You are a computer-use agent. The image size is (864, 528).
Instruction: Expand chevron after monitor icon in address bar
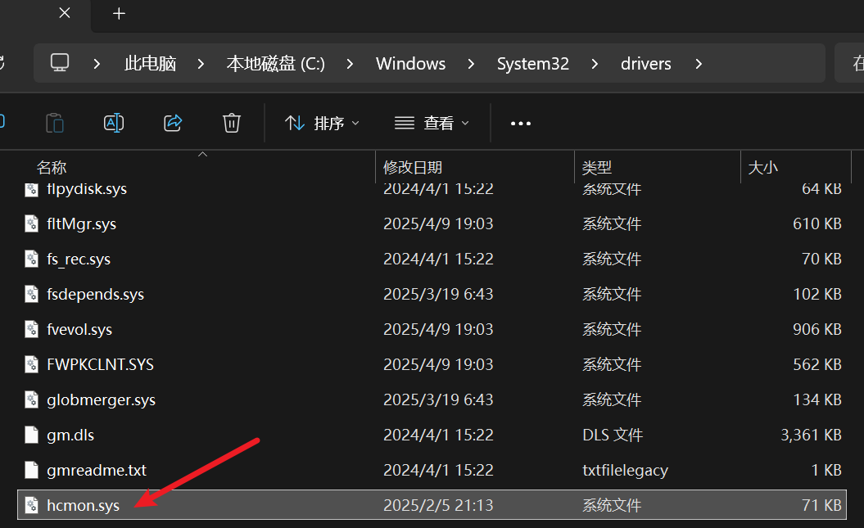point(97,64)
